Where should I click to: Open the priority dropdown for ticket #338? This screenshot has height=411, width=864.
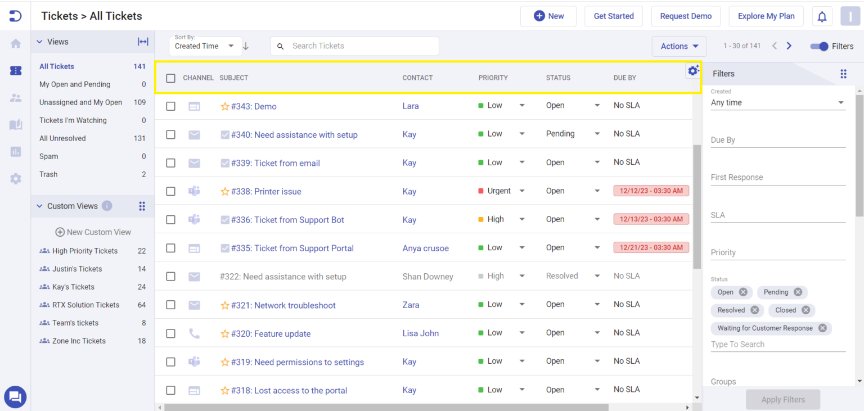(522, 191)
